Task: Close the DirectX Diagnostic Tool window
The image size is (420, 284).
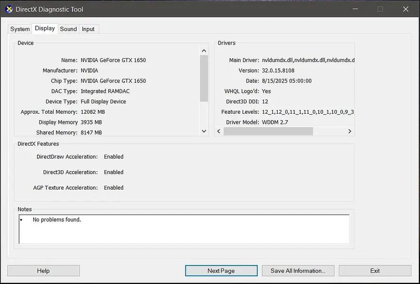Action: pyautogui.click(x=405, y=9)
